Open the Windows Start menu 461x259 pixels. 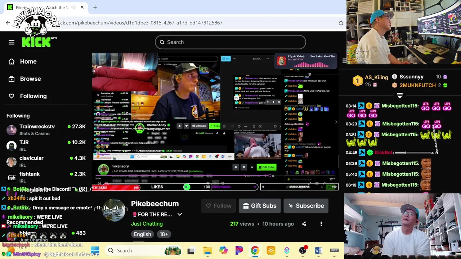point(95,250)
